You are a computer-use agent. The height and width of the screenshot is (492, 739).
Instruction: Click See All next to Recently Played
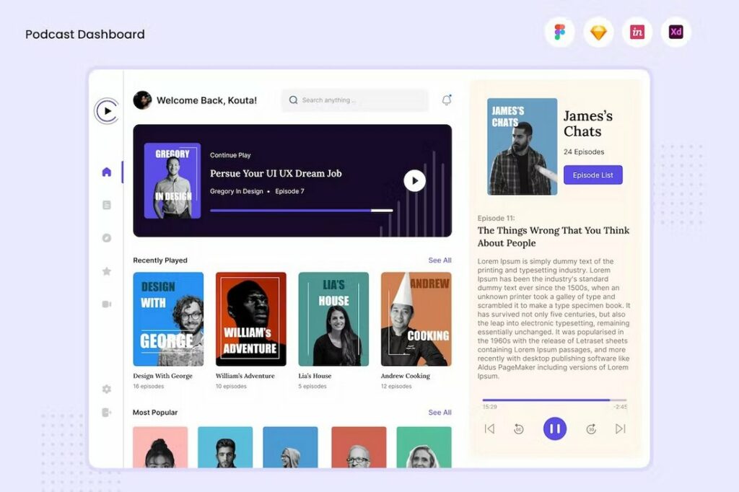(440, 260)
